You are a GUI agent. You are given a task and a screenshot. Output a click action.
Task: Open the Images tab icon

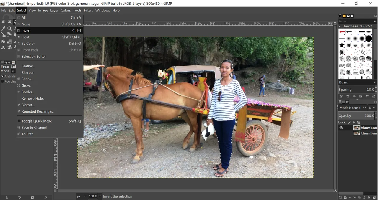13,62
